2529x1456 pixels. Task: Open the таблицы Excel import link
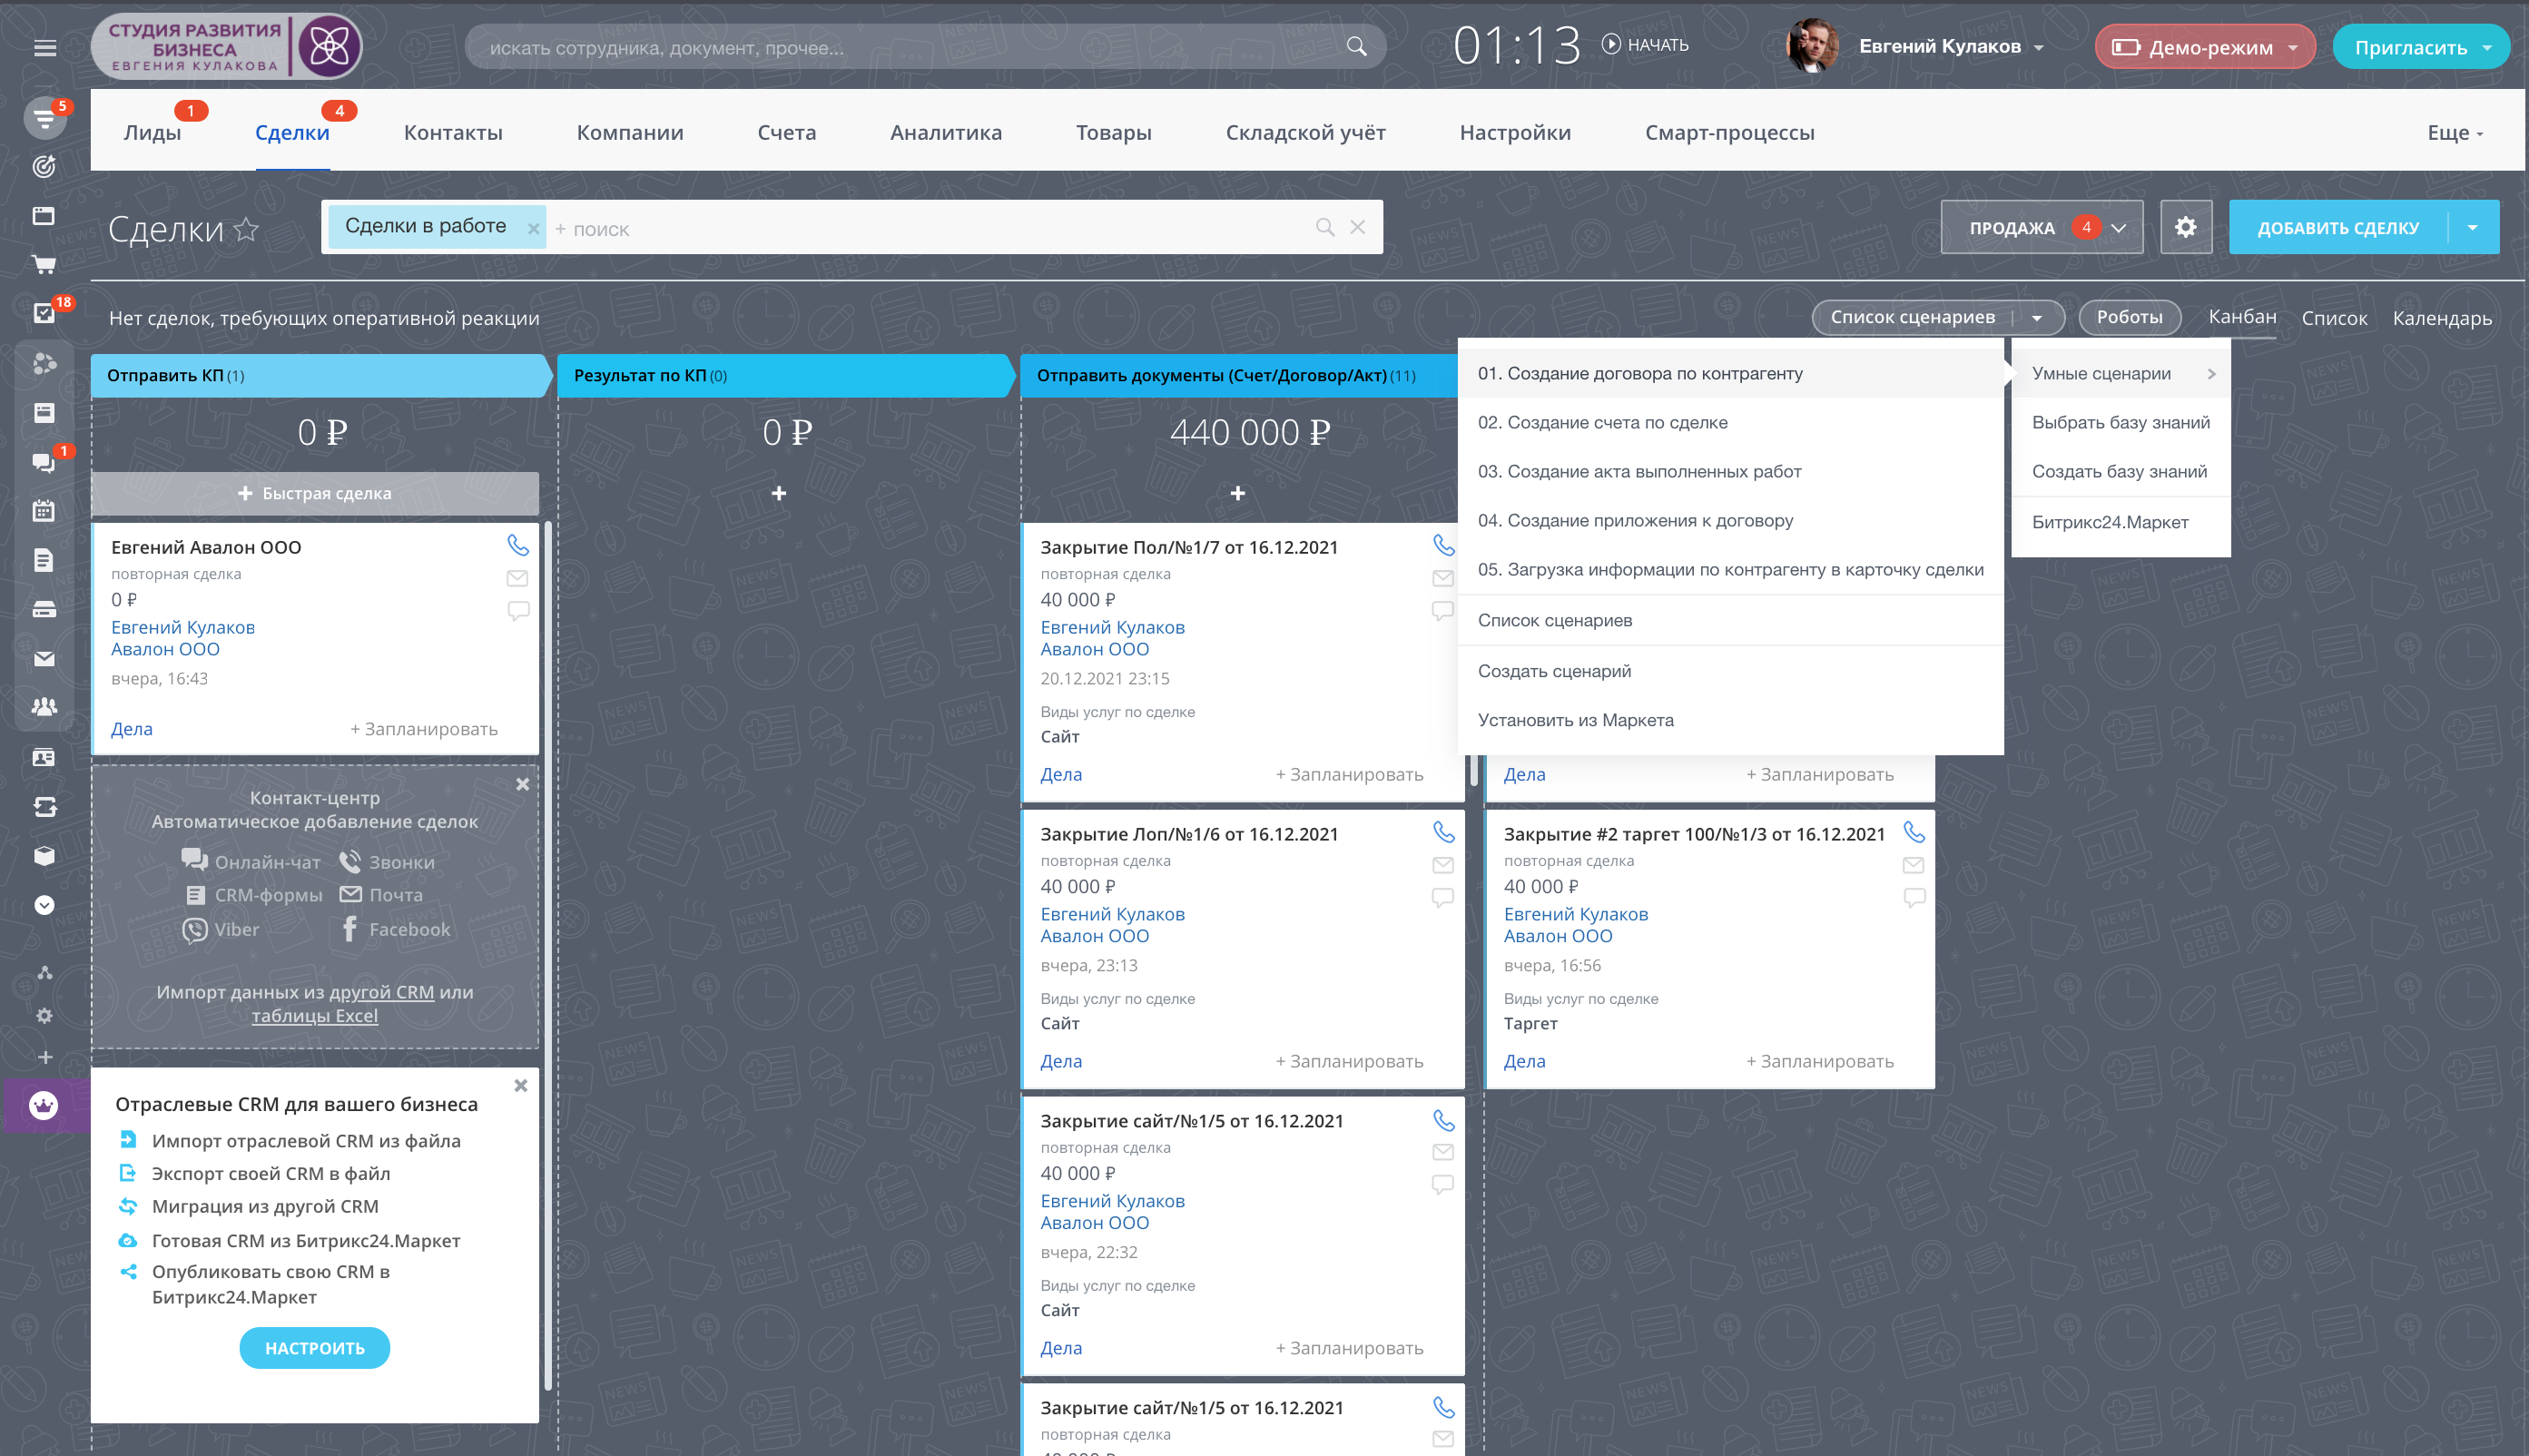pyautogui.click(x=314, y=1016)
